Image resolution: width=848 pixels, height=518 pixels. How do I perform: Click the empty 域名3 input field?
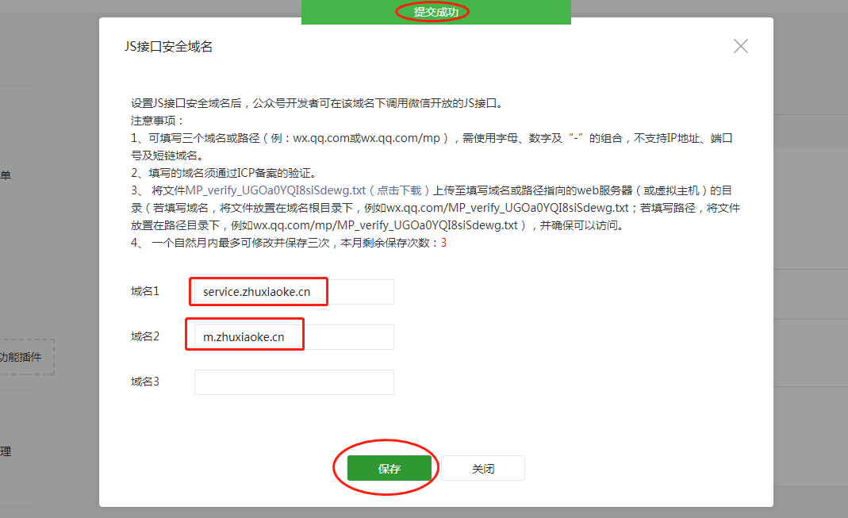tap(294, 382)
